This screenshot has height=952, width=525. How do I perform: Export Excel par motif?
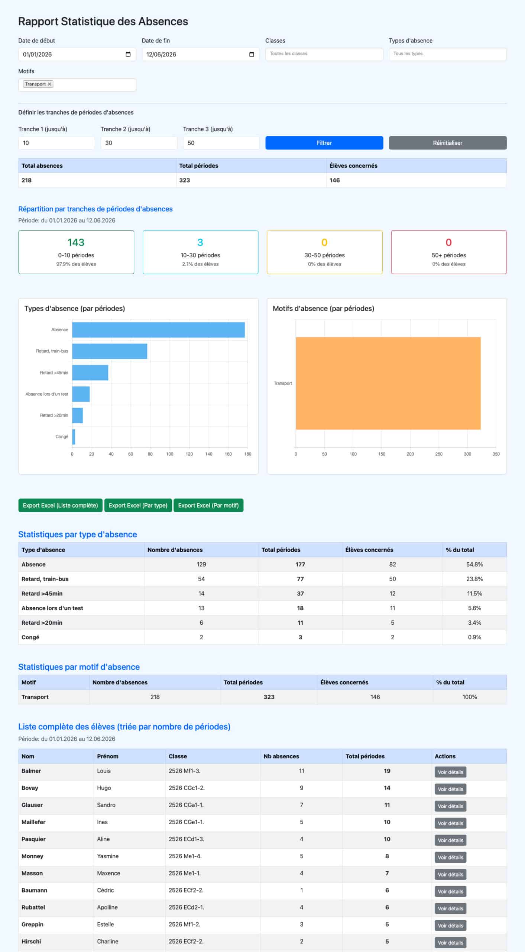tap(208, 505)
